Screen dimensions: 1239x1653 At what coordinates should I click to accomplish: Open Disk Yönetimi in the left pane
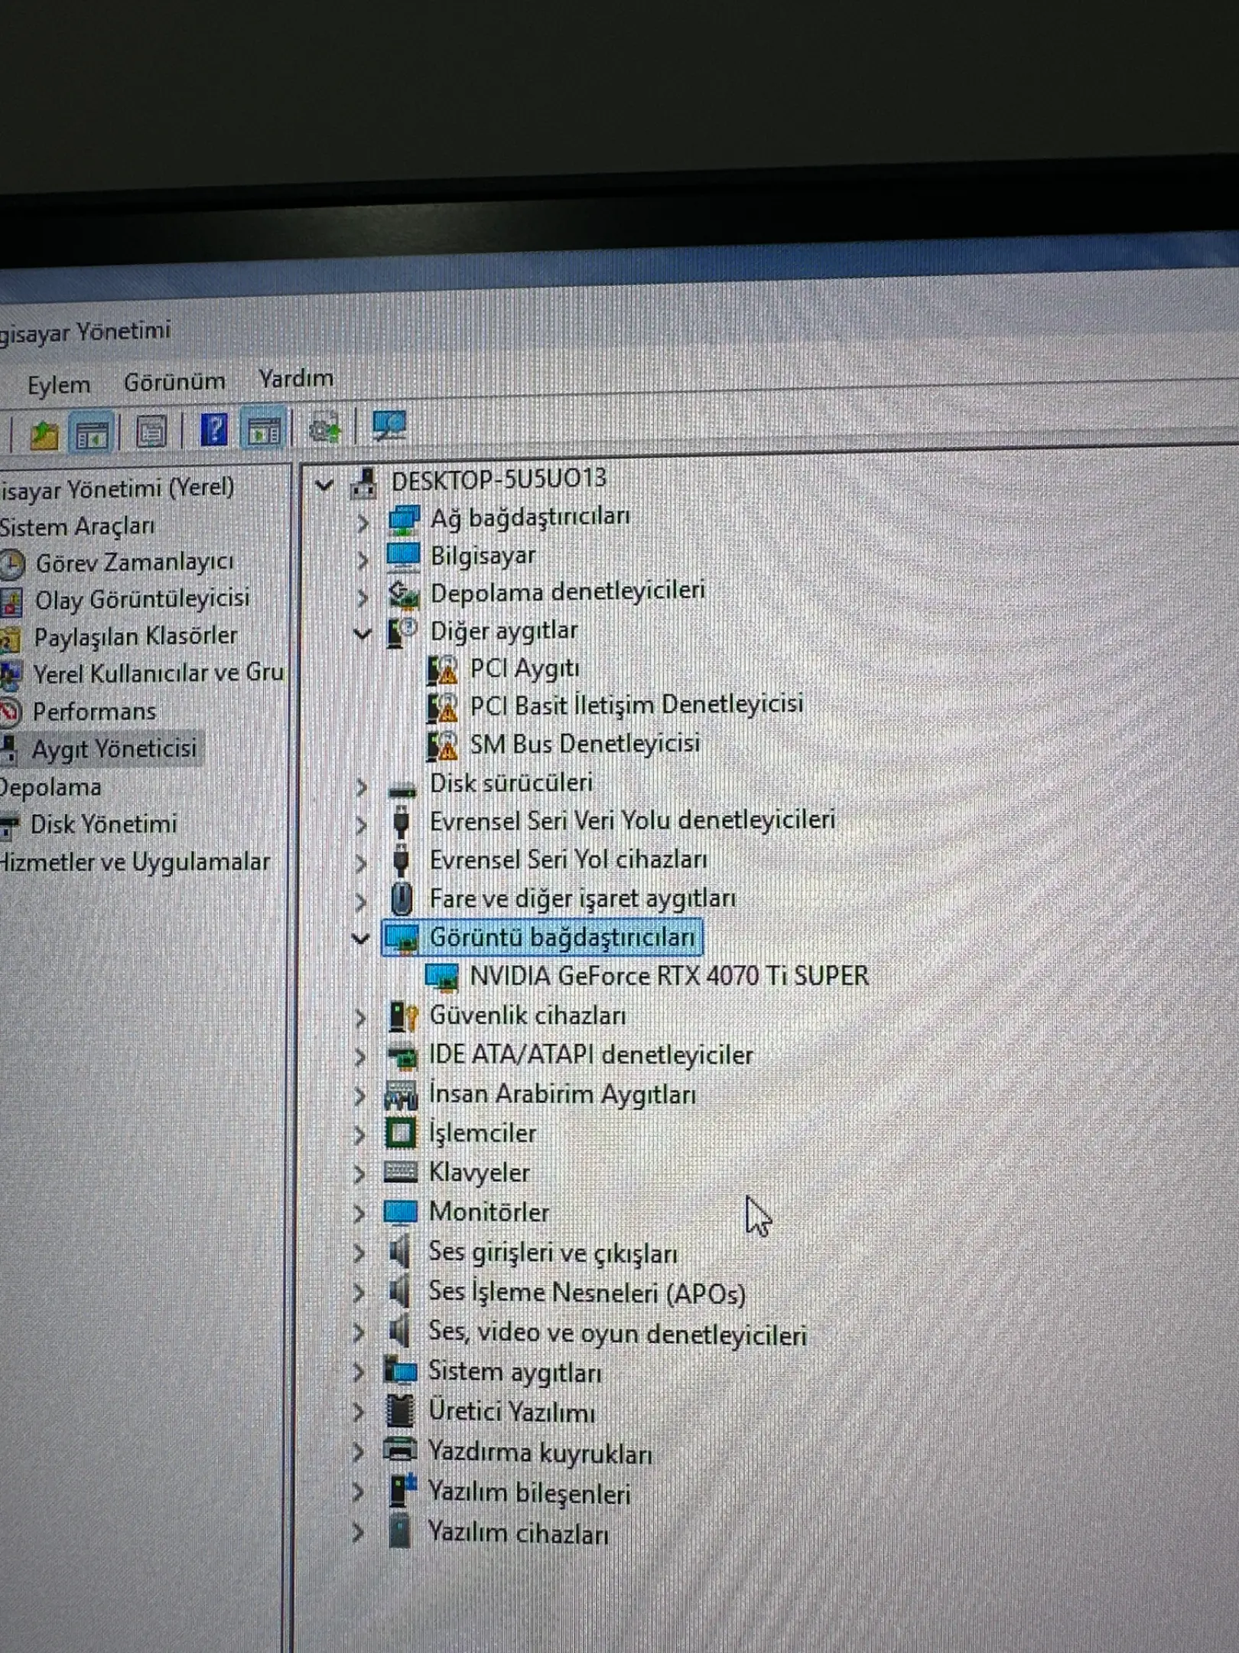pos(103,824)
